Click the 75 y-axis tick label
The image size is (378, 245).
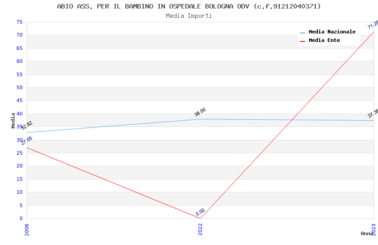click(20, 22)
